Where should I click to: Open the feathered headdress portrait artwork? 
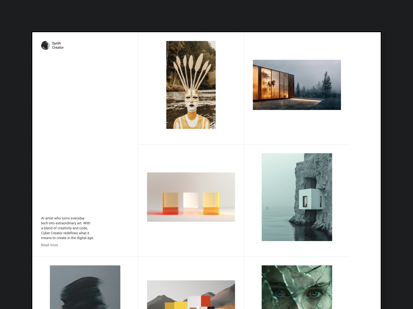point(191,85)
